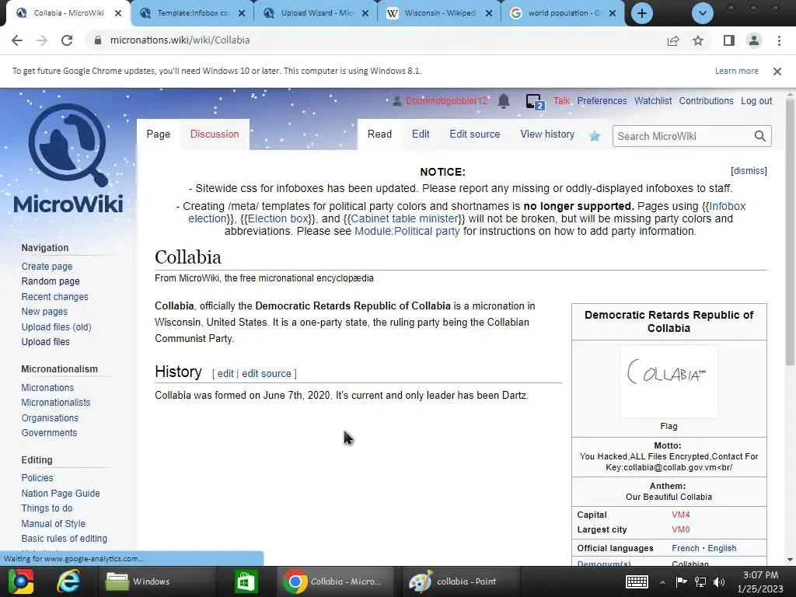Click the volume speaker tray icon
796x597 pixels.
tap(719, 581)
